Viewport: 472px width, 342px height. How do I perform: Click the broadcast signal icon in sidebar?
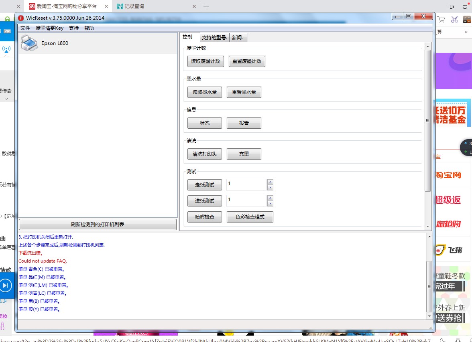(x=6, y=49)
